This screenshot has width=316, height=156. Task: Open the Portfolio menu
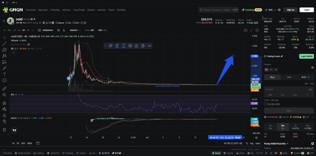121,10
